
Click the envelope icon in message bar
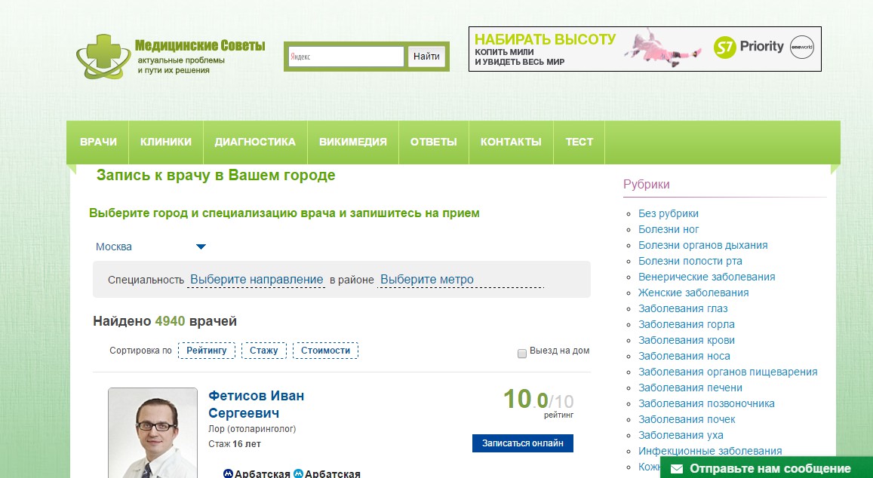pos(677,469)
